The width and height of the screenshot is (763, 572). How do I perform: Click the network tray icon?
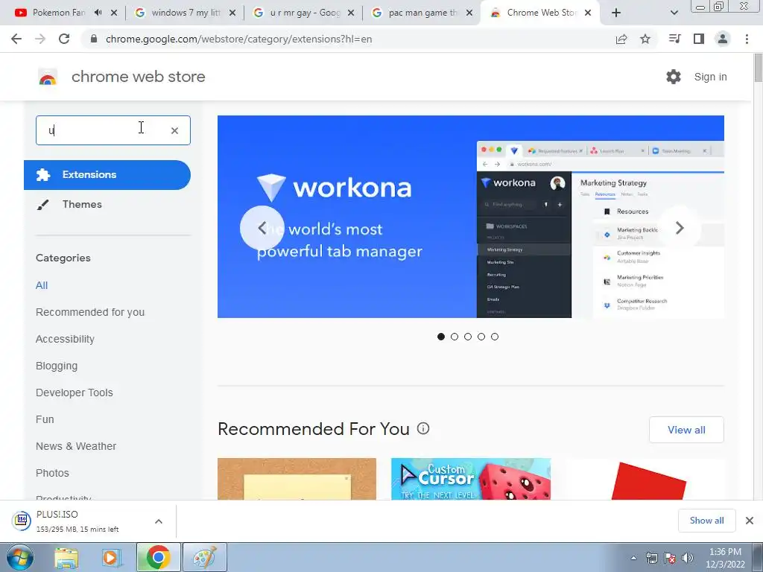[x=651, y=558]
